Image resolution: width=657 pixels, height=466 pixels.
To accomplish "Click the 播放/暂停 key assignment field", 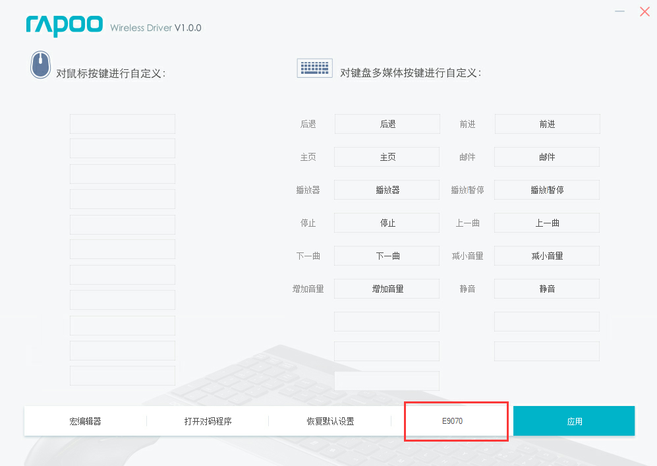I will [547, 190].
